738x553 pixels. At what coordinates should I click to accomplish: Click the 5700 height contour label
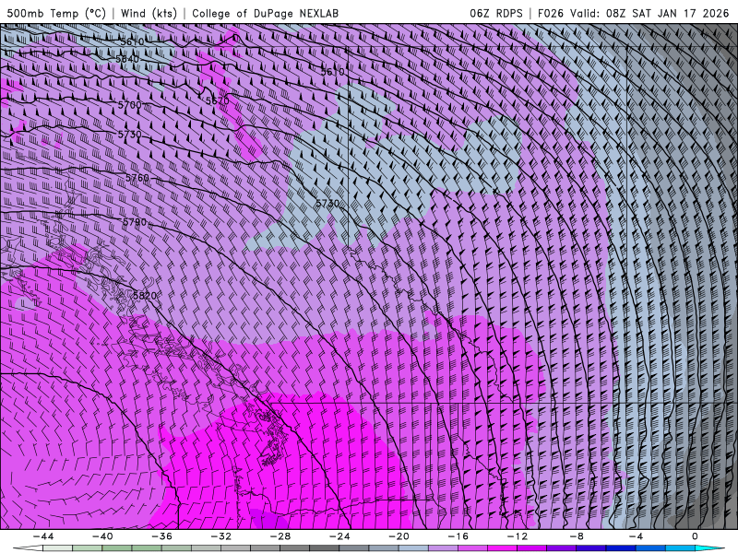click(130, 105)
